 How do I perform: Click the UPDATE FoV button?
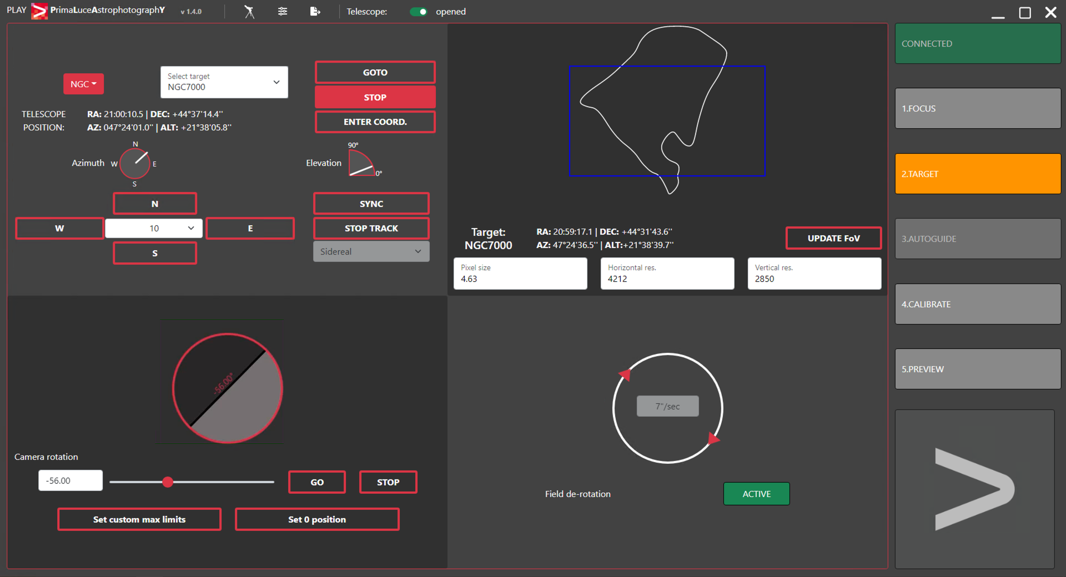coord(833,238)
